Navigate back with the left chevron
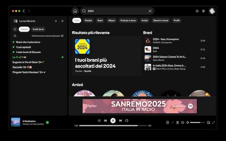Screen dimensions: 226x141 pos(24,11)
